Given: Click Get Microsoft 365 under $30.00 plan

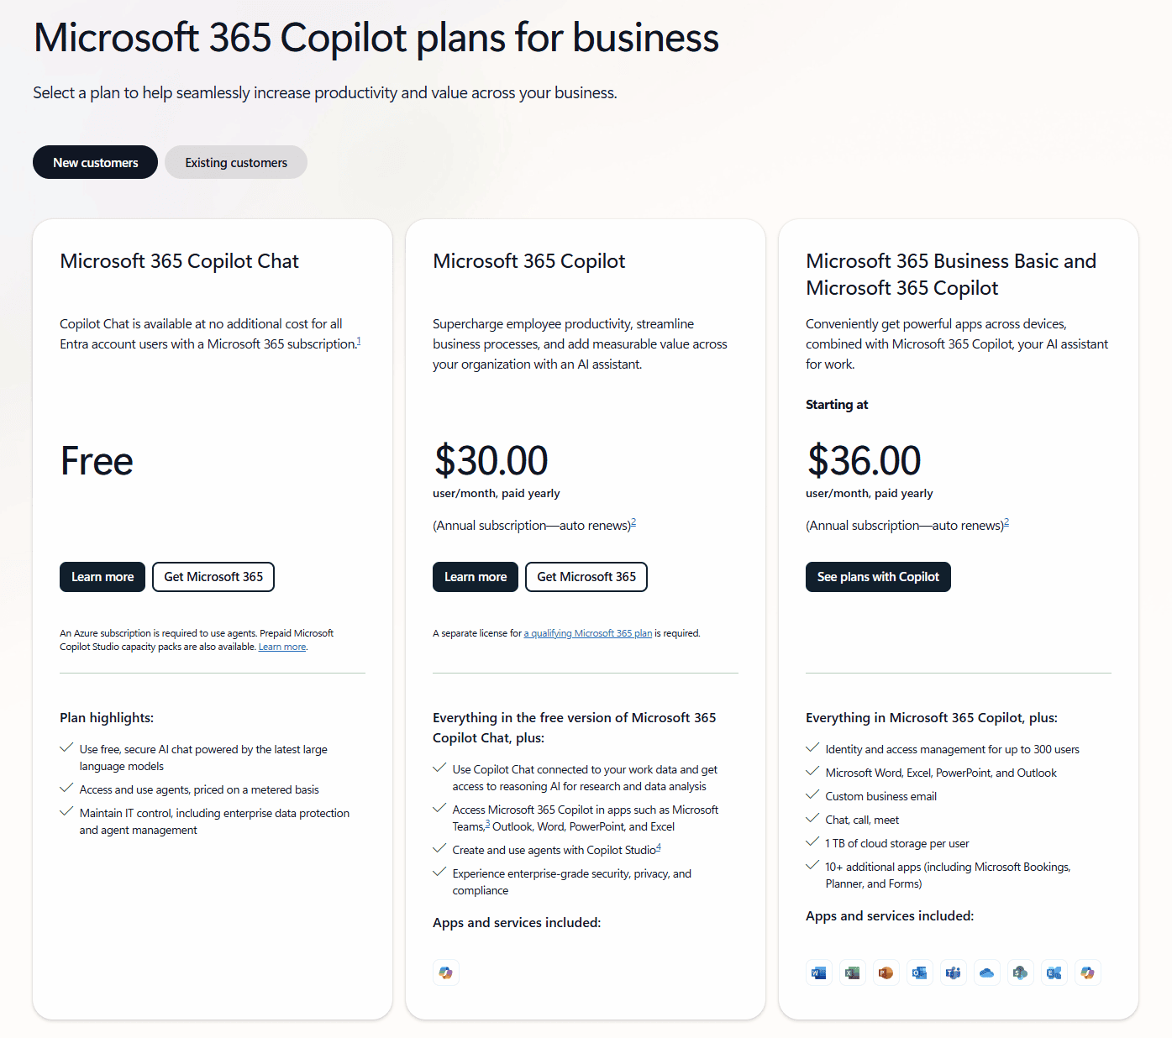Looking at the screenshot, I should point(586,577).
